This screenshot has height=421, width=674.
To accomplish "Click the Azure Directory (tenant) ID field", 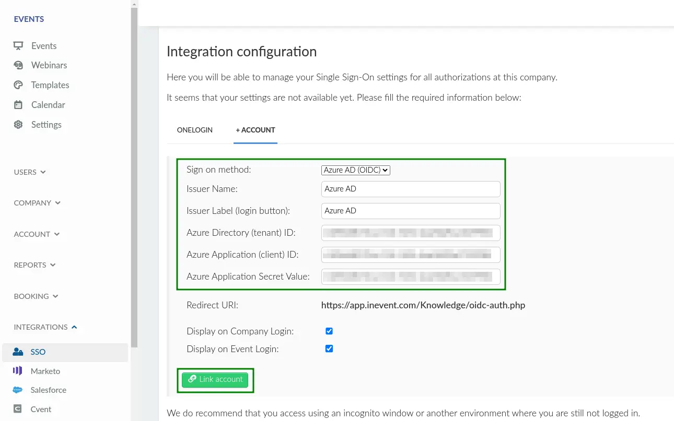I will tap(411, 233).
